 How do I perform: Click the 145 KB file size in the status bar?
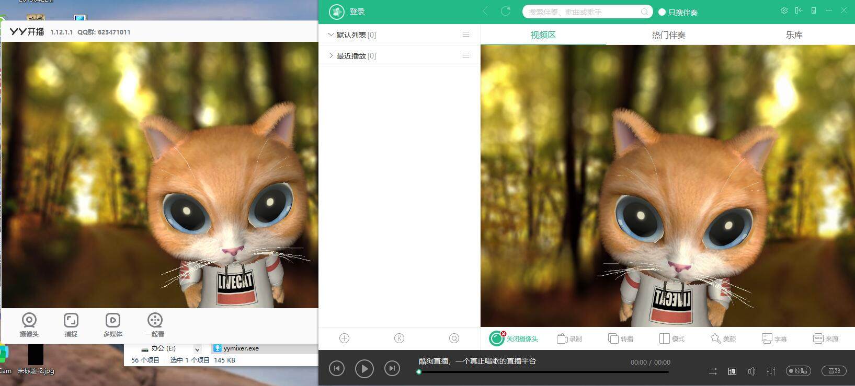point(225,360)
